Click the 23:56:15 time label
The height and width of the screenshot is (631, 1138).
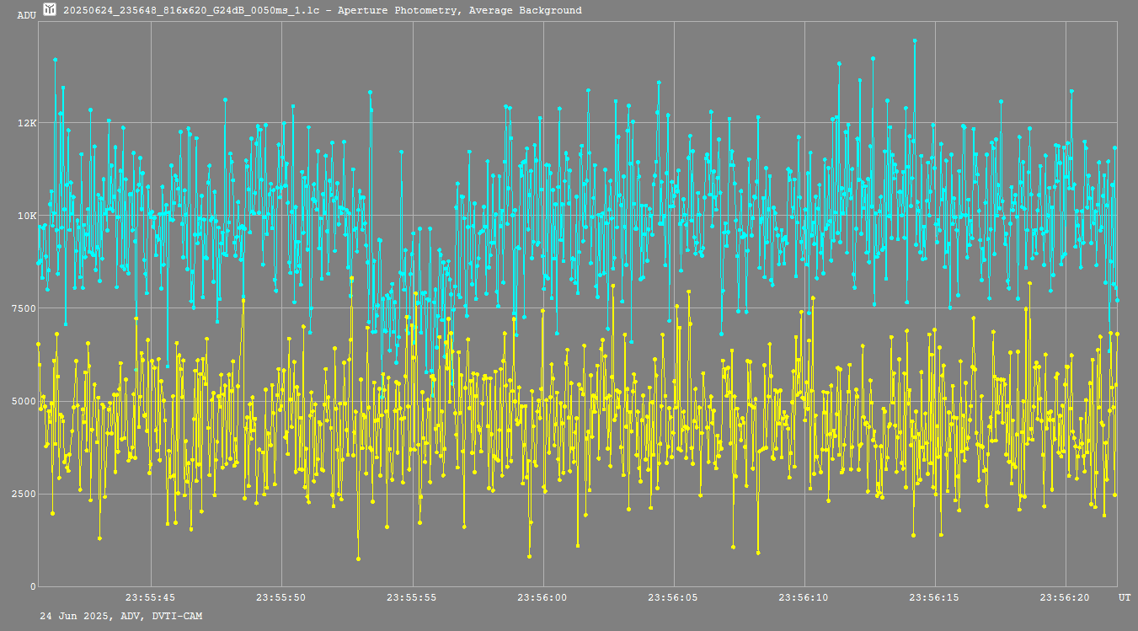(x=934, y=597)
